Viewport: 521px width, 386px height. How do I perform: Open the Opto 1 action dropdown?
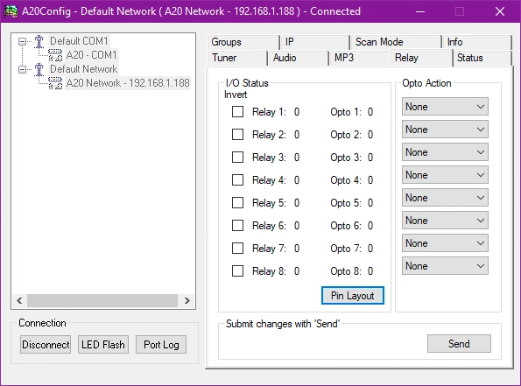(x=445, y=107)
